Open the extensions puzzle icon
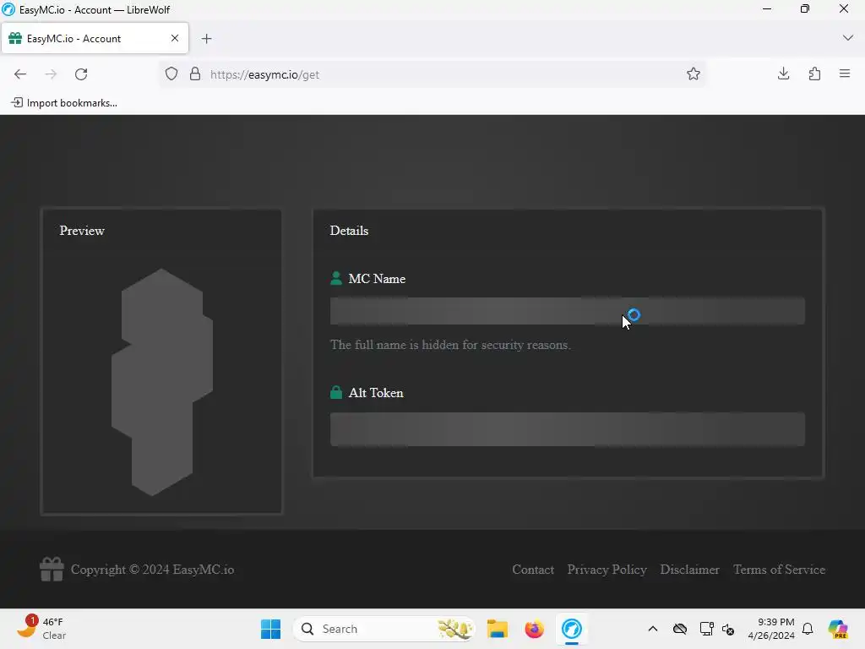Screen dimensions: 865x649 pos(814,74)
